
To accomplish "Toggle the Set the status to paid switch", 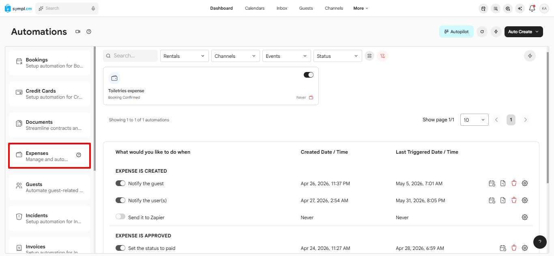I will 120,248.
